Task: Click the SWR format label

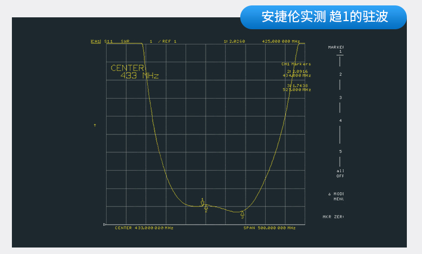Action: (125, 42)
